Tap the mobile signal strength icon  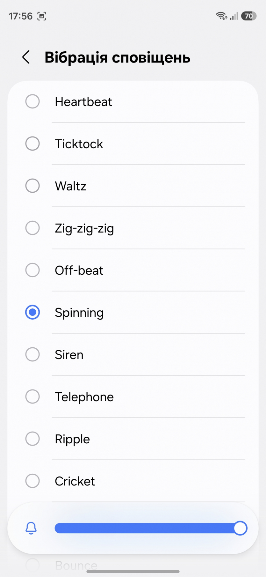234,16
